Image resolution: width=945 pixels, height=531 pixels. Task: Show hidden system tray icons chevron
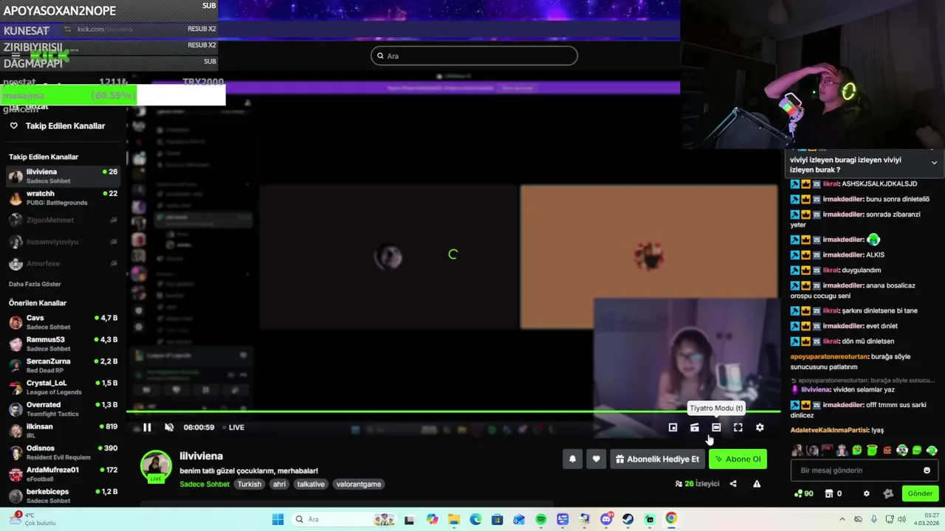click(842, 519)
